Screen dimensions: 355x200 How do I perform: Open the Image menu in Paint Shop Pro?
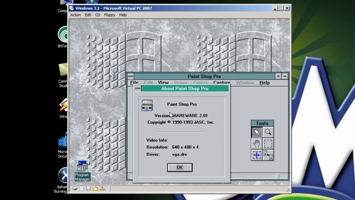(x=181, y=83)
